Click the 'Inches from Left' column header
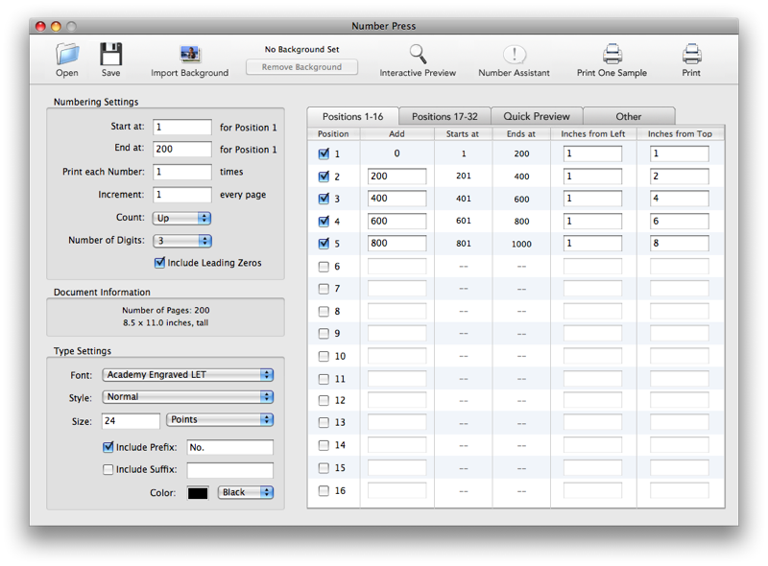The height and width of the screenshot is (566, 768). [x=593, y=134]
